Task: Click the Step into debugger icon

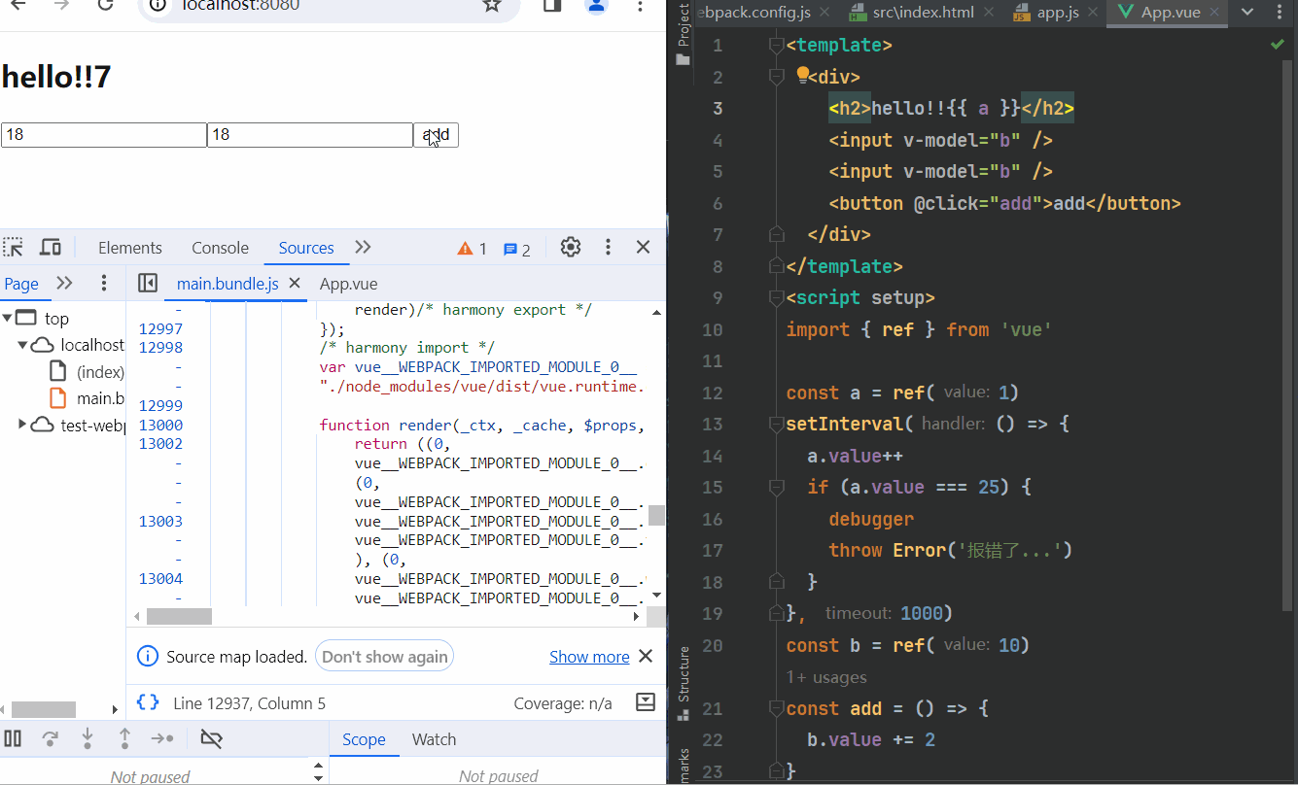Action: point(88,739)
